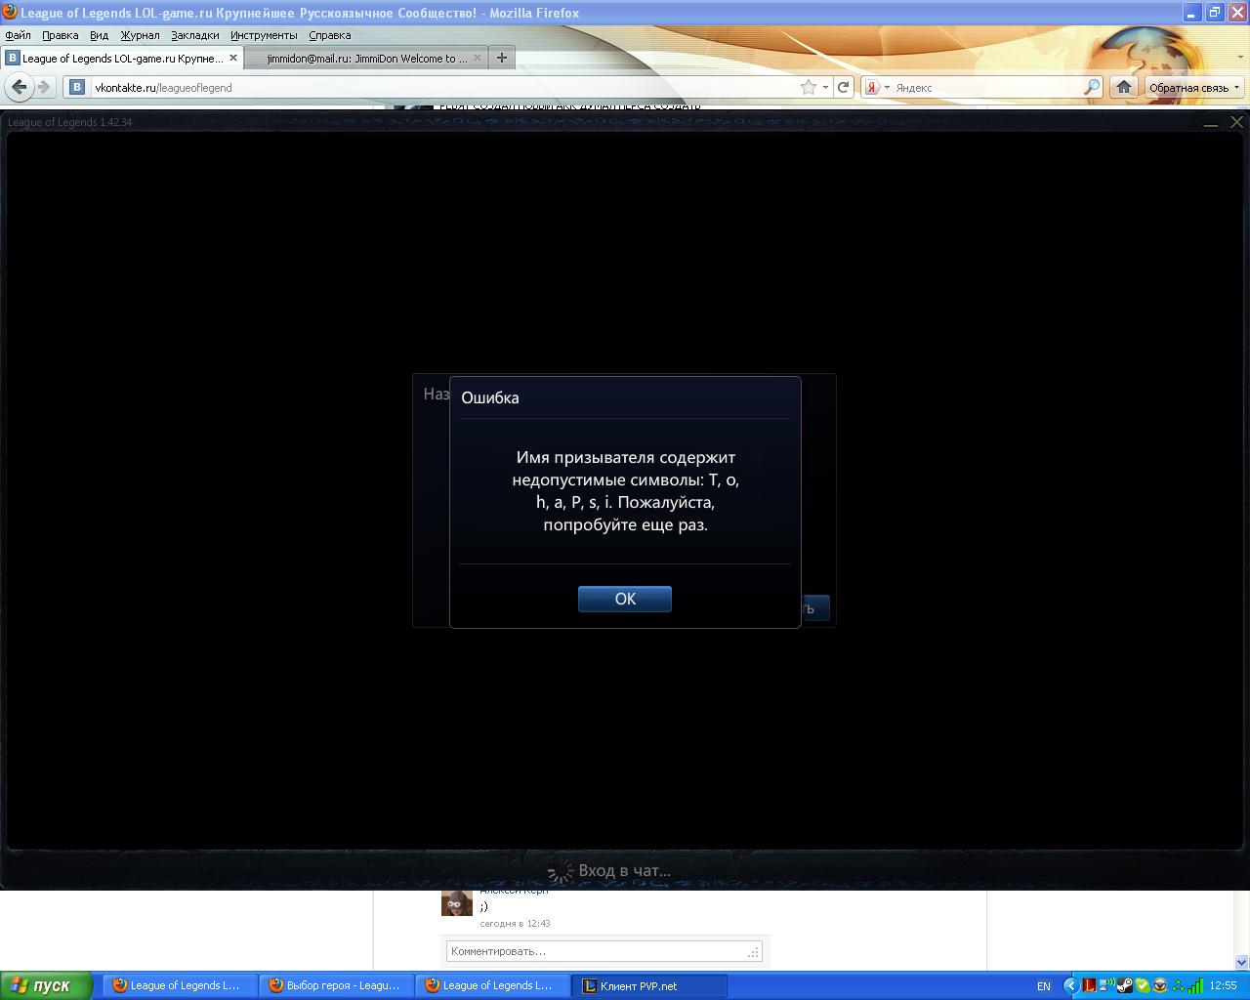This screenshot has height=1000, width=1250.
Task: Open the Обратная связь feedback menu
Action: 1194,87
